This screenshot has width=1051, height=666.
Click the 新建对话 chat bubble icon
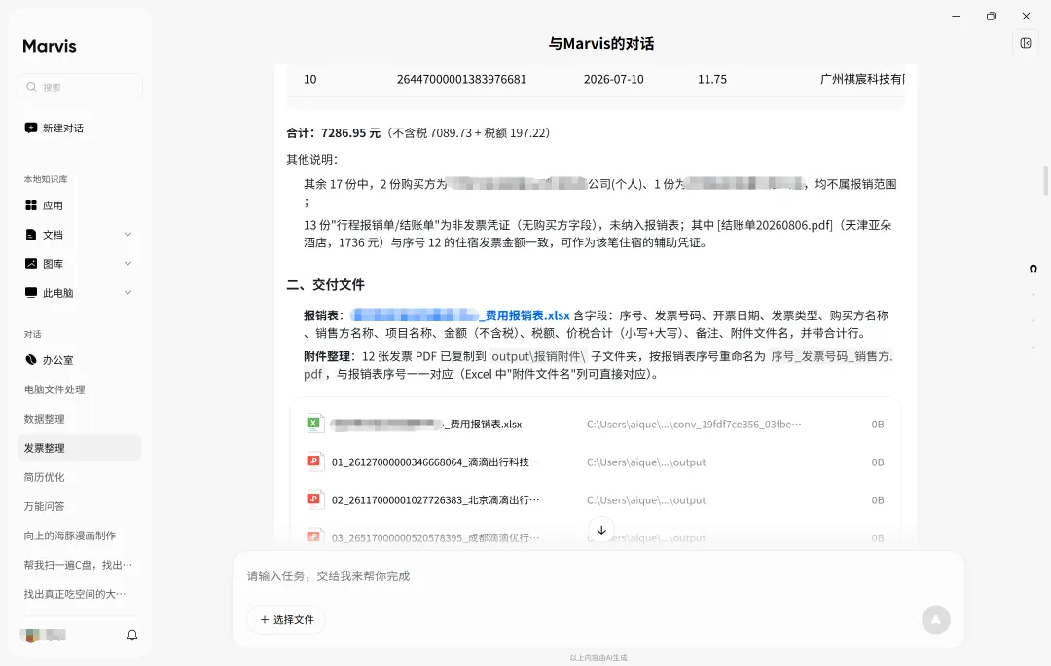[31, 129]
